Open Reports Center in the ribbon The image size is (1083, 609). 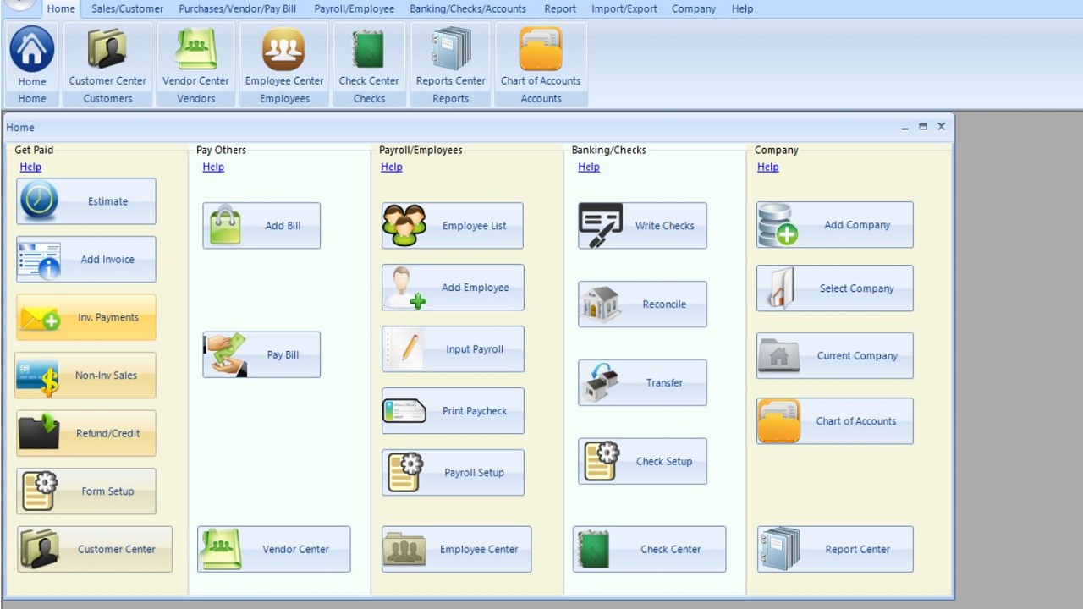tap(450, 56)
